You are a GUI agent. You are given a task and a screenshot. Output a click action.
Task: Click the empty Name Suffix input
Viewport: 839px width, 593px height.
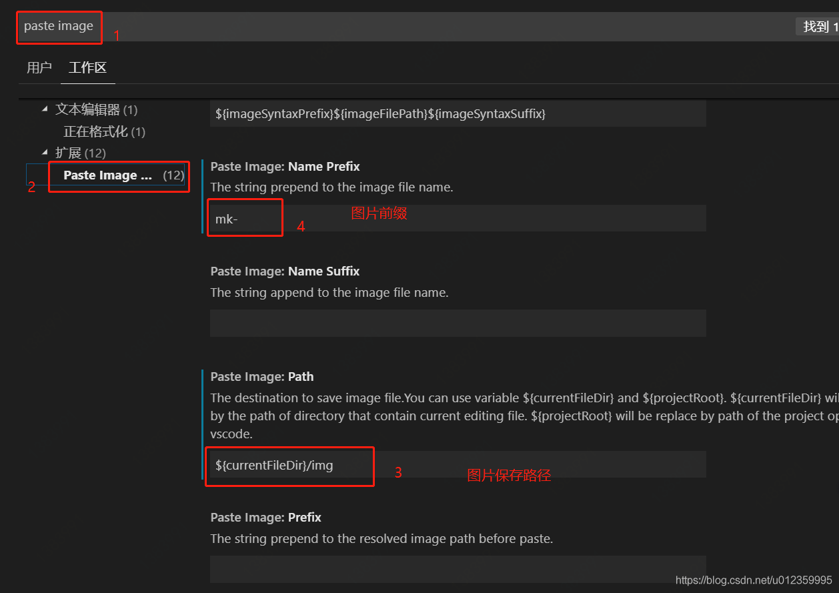[x=458, y=323]
